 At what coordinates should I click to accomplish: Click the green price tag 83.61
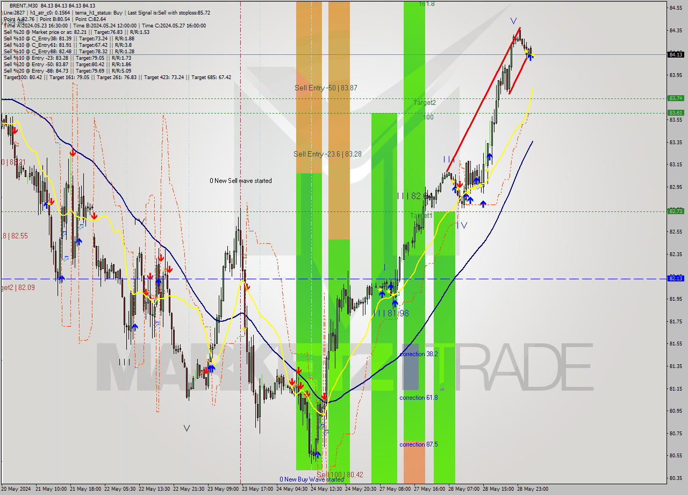(x=676, y=112)
